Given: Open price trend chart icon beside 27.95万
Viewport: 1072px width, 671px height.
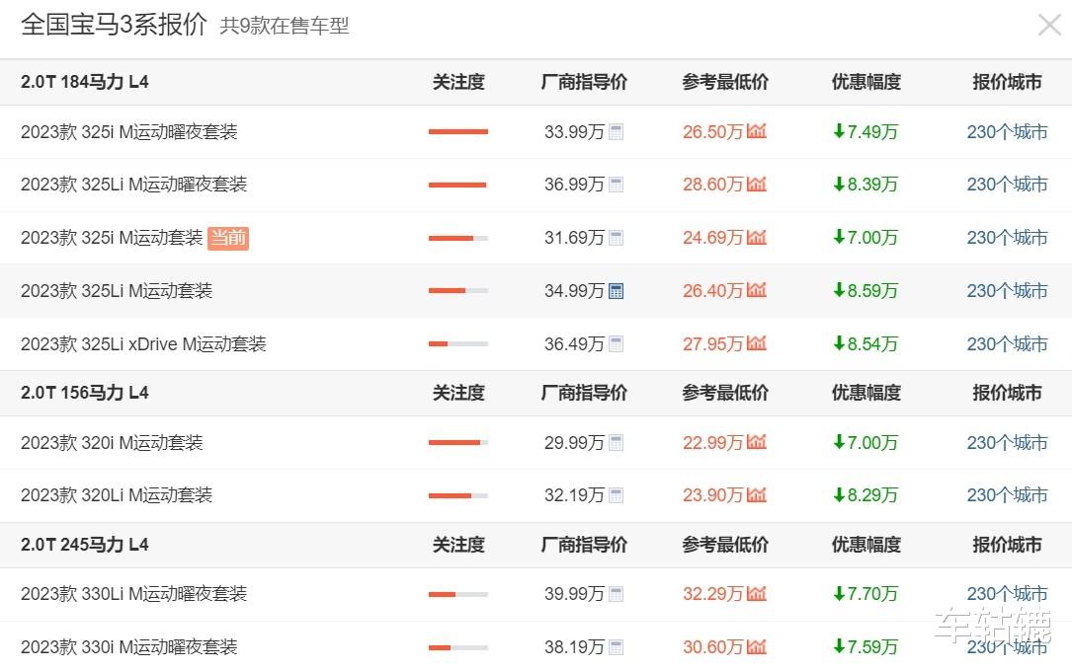Looking at the screenshot, I should pos(756,343).
